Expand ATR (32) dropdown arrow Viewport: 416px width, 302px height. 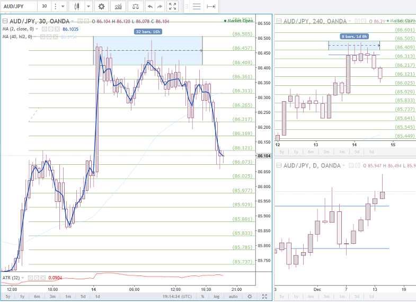click(23, 278)
